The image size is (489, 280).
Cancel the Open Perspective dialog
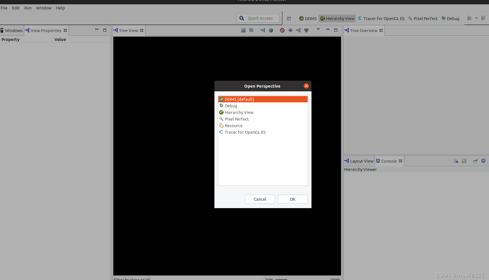pyautogui.click(x=260, y=199)
